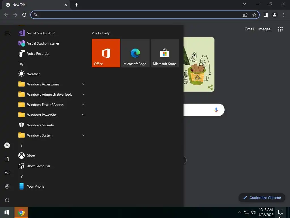Open user account icon in Start sidebar
Screen dimensions: 290x218
tap(7, 145)
